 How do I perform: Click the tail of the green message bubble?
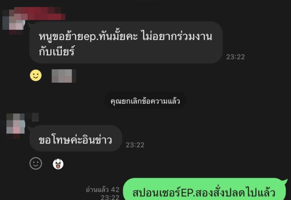(x=285, y=181)
